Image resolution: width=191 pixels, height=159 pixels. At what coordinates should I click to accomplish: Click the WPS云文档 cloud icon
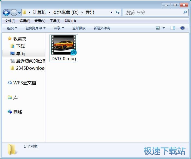point(10,82)
